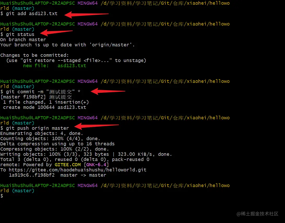Select the '[master f198bf2]' commit result line
This screenshot has width=285, height=223.
tap(36, 97)
